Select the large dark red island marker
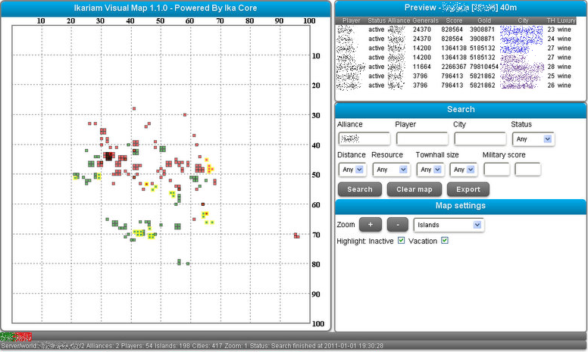Viewport: 588px width, 352px height. pyautogui.click(x=109, y=156)
